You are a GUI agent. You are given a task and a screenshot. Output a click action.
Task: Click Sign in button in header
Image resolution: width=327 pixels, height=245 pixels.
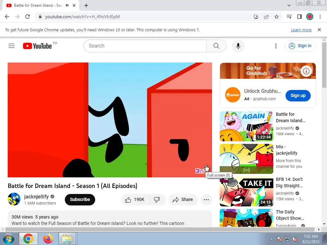[x=300, y=46]
